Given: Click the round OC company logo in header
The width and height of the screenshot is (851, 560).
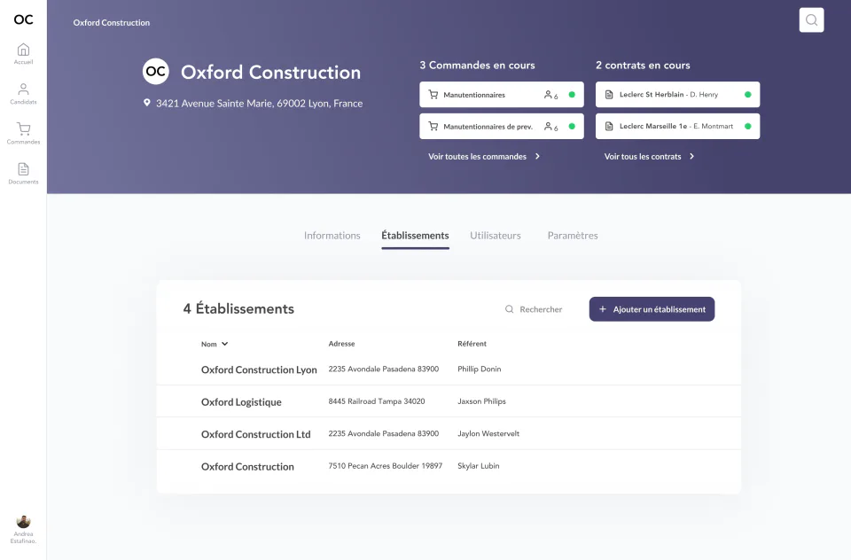Looking at the screenshot, I should tap(156, 71).
